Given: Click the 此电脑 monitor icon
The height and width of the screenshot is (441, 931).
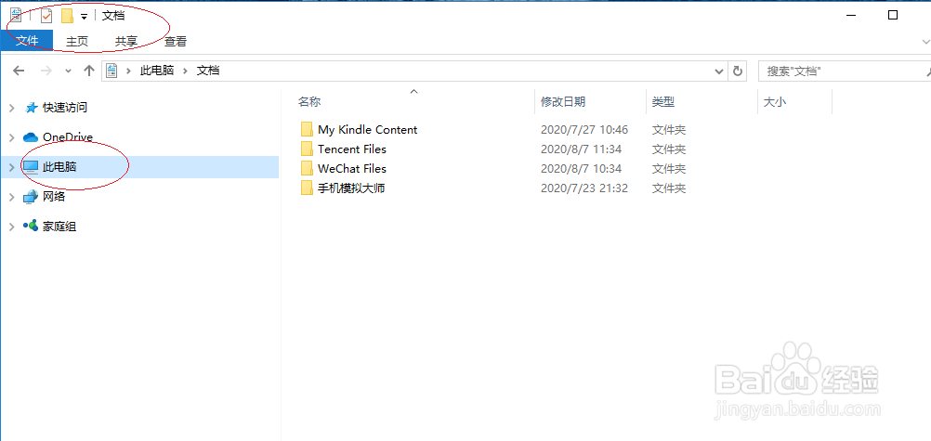Looking at the screenshot, I should tap(31, 167).
